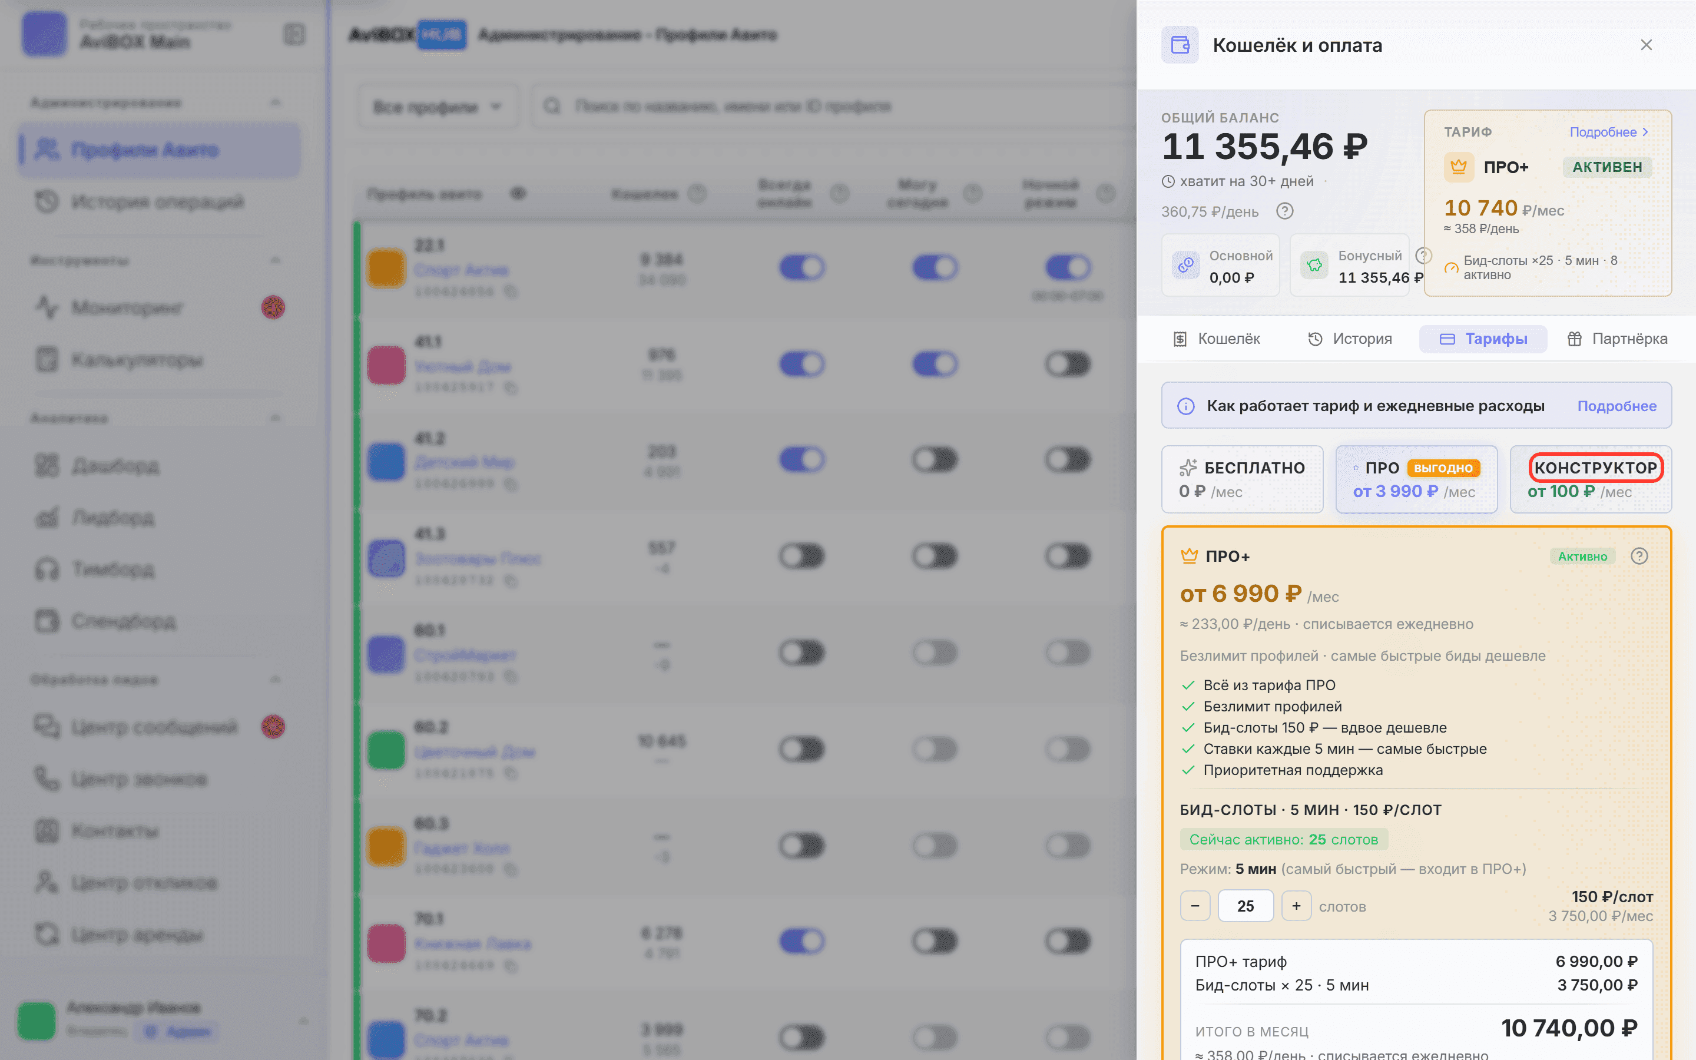Decrease bid-slots with the minus button
1696x1060 pixels.
1195,906
